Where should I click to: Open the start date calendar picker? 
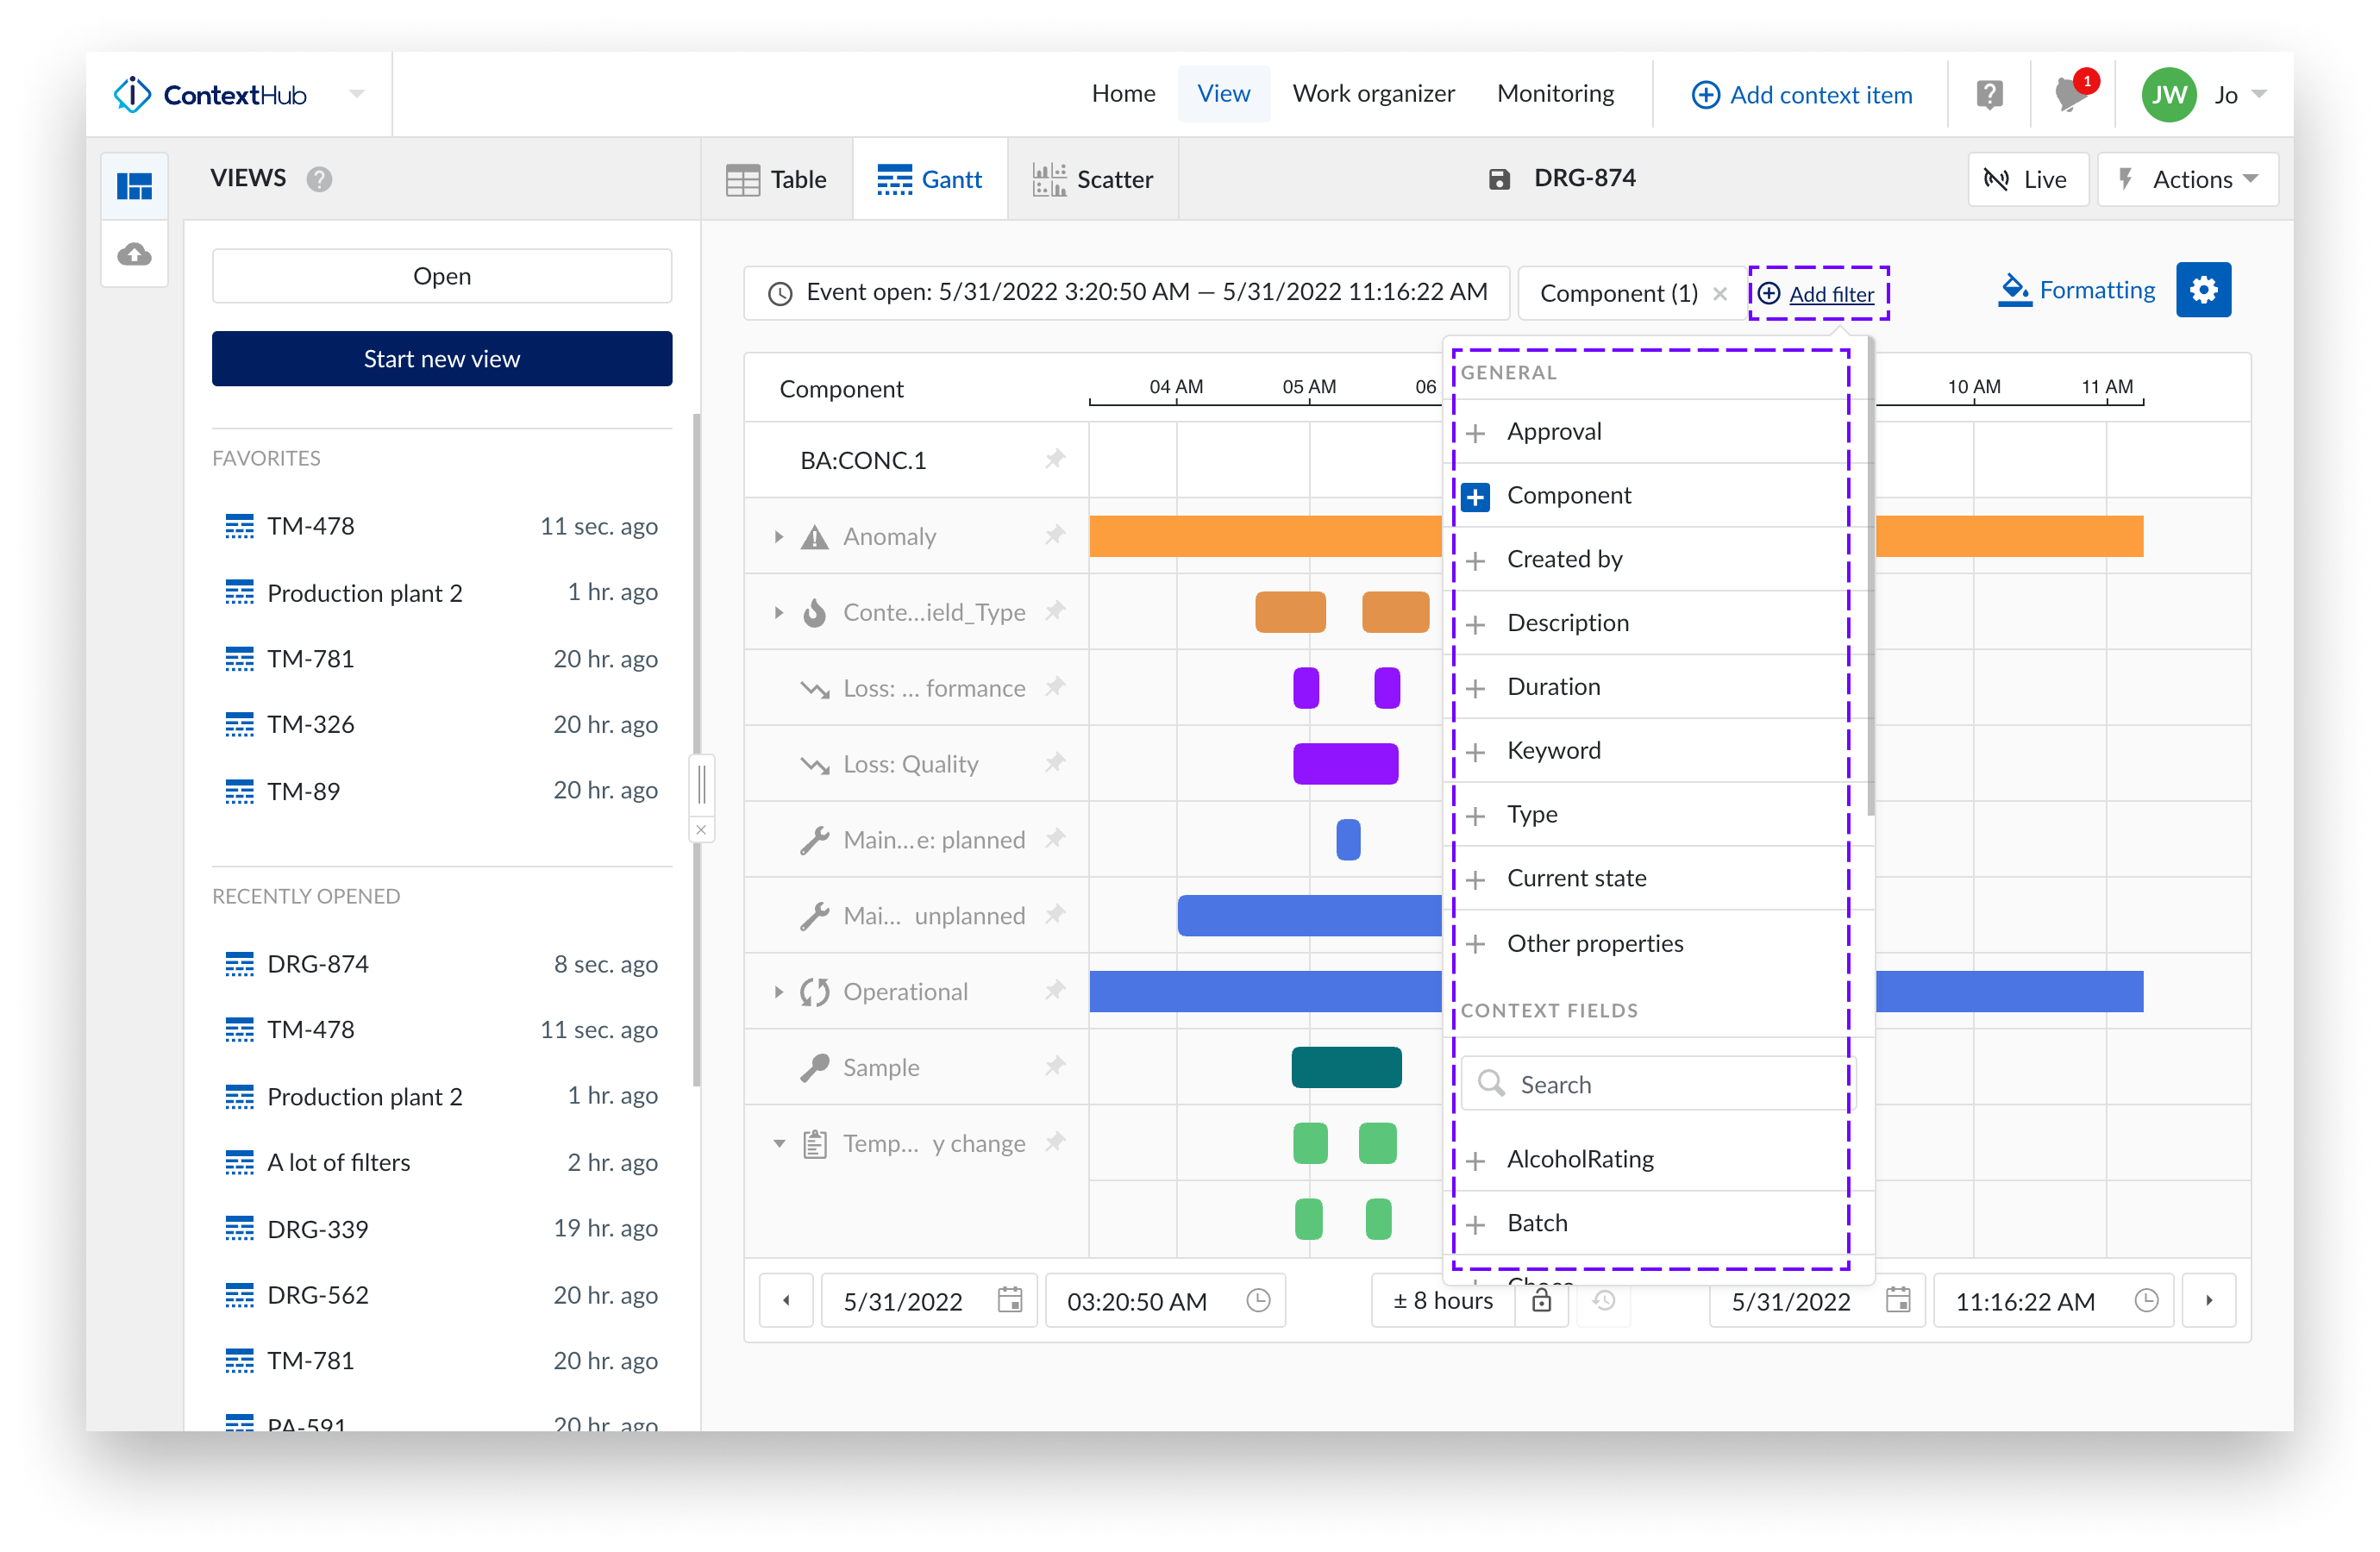click(x=1010, y=1300)
